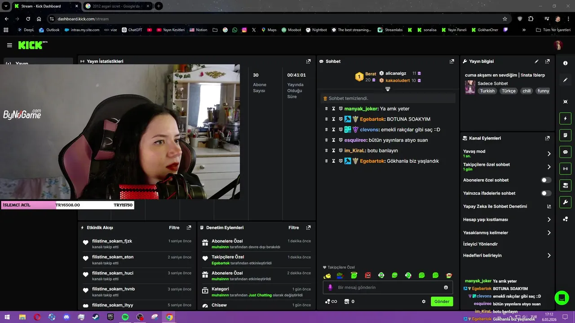Click the wrench icon in right sidebar
This screenshot has width=575, height=323.
tap(565, 202)
